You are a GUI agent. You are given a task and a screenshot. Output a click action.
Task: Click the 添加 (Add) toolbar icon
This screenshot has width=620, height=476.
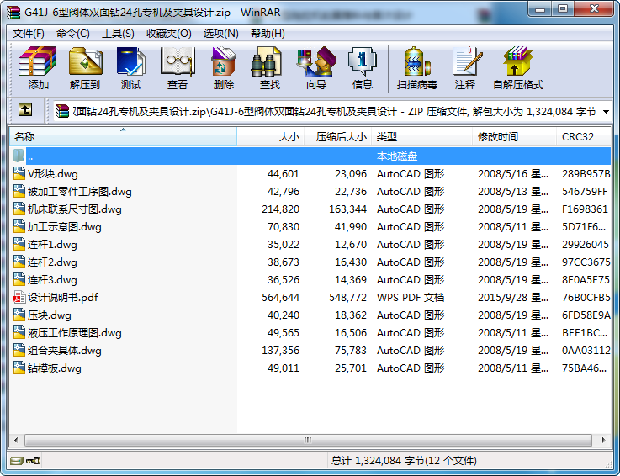click(38, 67)
